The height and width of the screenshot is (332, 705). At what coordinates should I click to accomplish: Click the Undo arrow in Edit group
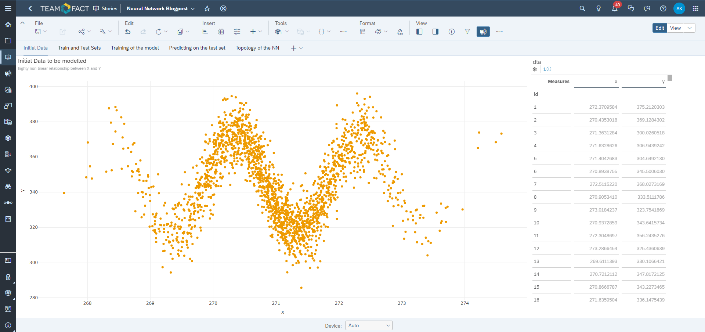[128, 32]
